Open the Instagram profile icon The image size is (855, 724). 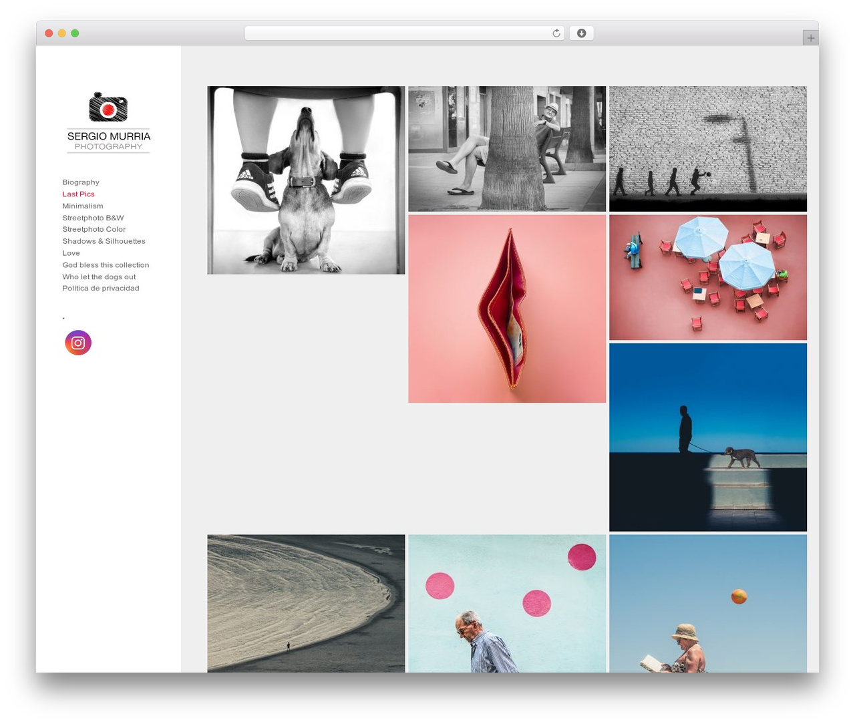tap(78, 343)
